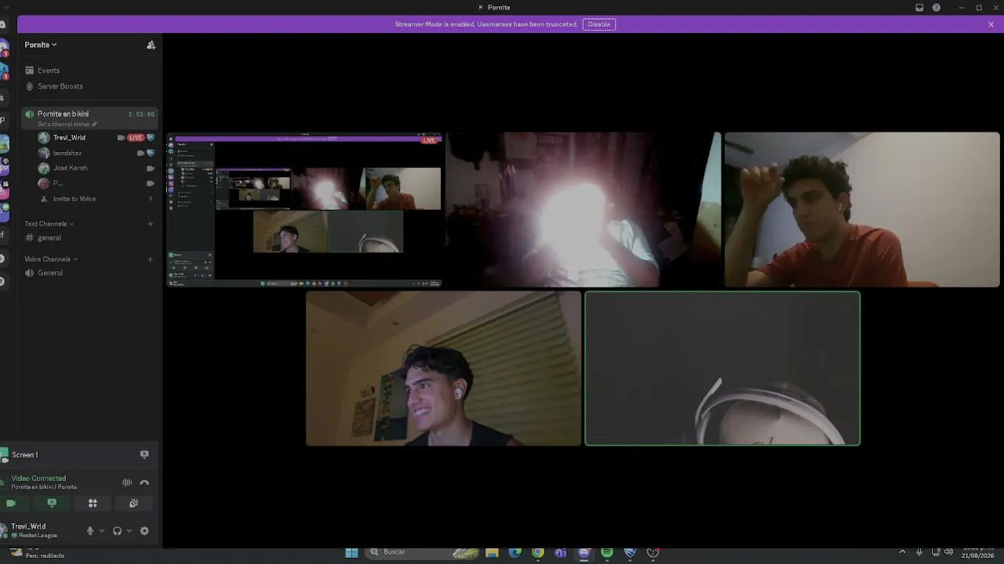This screenshot has width=1004, height=564.
Task: Edit the channel status pencil
Action: pos(95,125)
